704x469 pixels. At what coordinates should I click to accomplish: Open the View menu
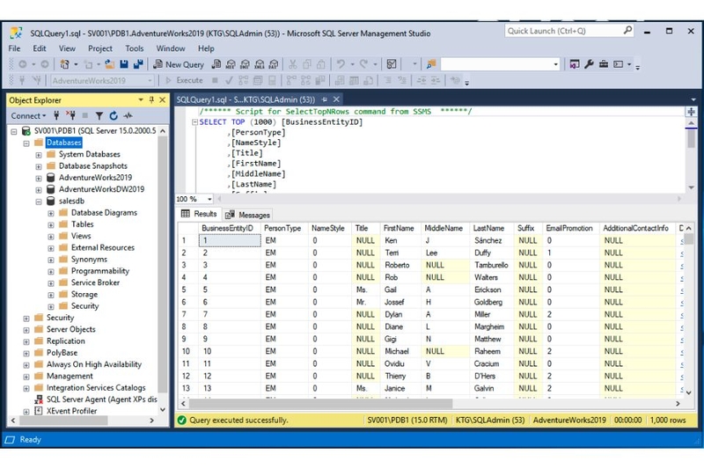[x=67, y=48]
